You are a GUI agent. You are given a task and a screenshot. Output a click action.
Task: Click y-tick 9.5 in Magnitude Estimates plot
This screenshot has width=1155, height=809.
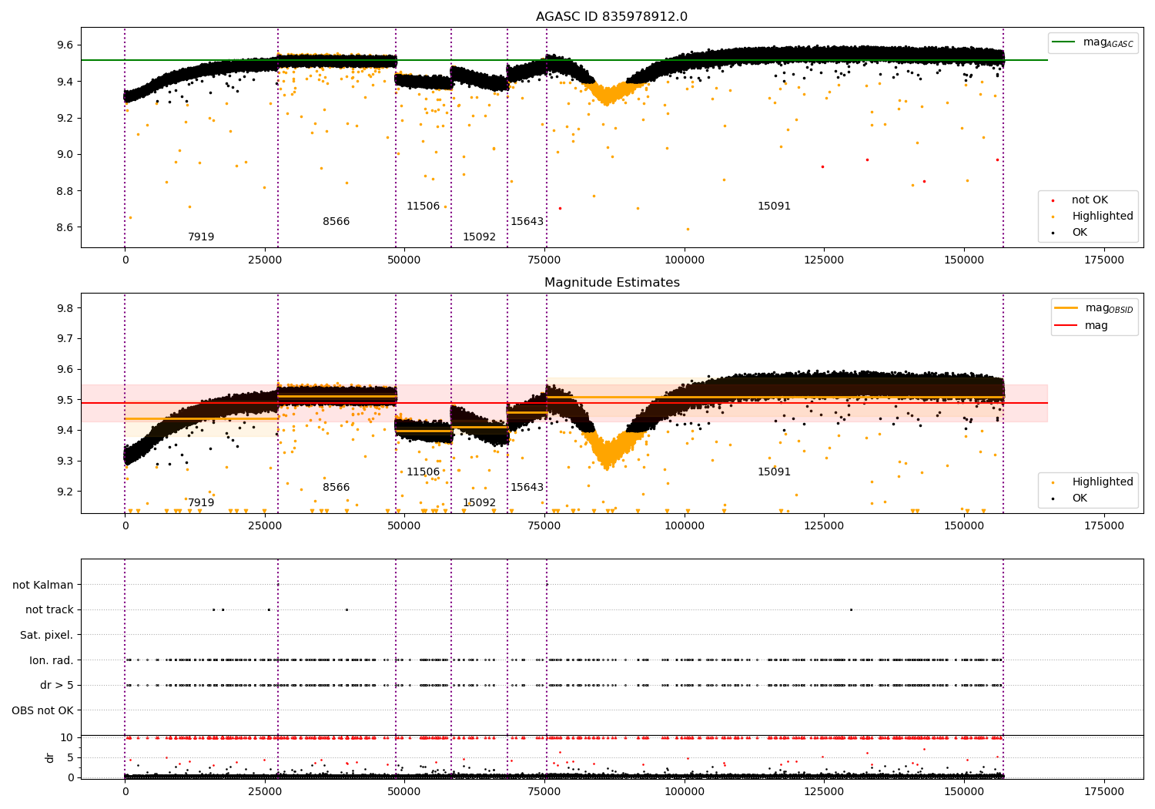64,400
